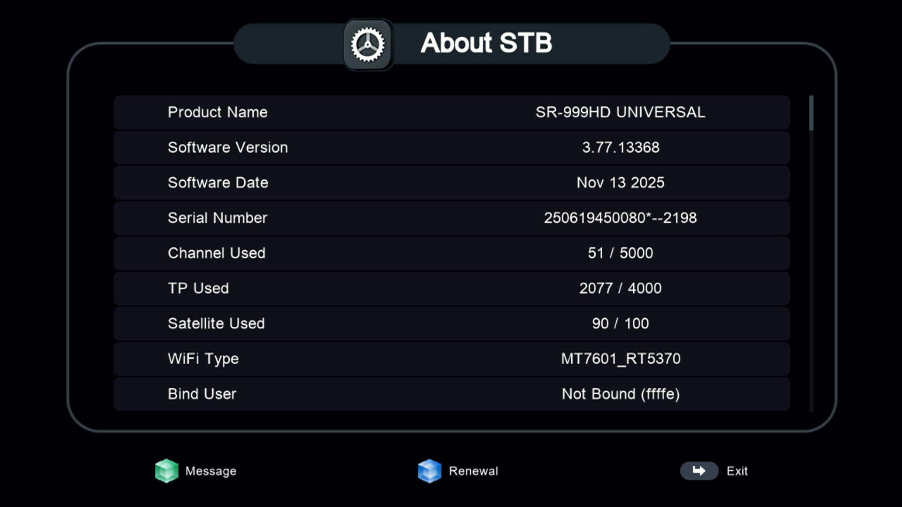Select the Product Name row

coord(451,112)
